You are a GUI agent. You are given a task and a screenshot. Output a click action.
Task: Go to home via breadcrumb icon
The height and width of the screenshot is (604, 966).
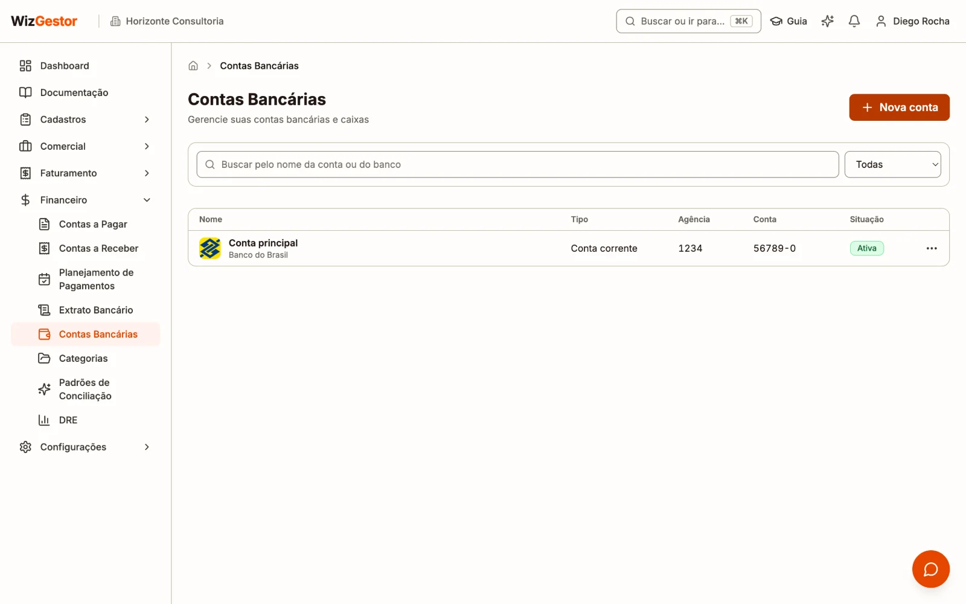tap(193, 66)
